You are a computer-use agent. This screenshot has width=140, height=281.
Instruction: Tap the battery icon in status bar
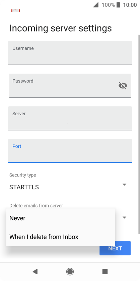118,5
